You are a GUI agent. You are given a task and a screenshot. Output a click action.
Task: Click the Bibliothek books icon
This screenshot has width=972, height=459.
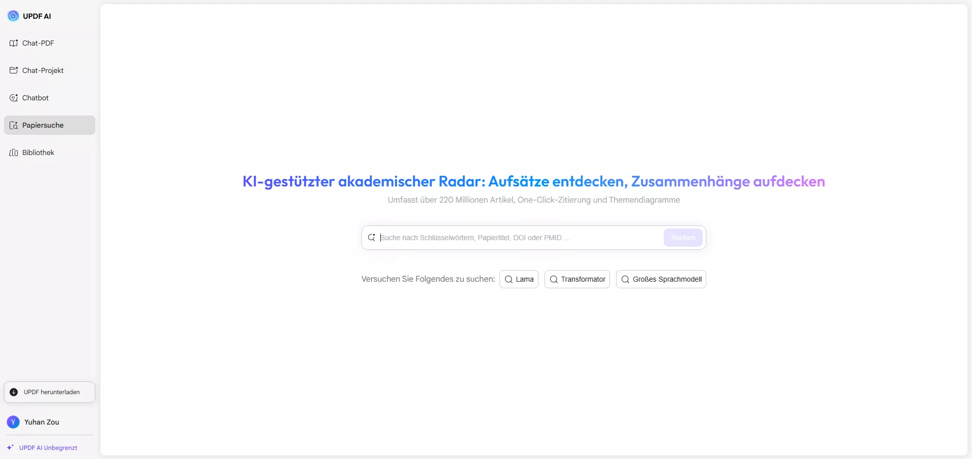pyautogui.click(x=14, y=152)
